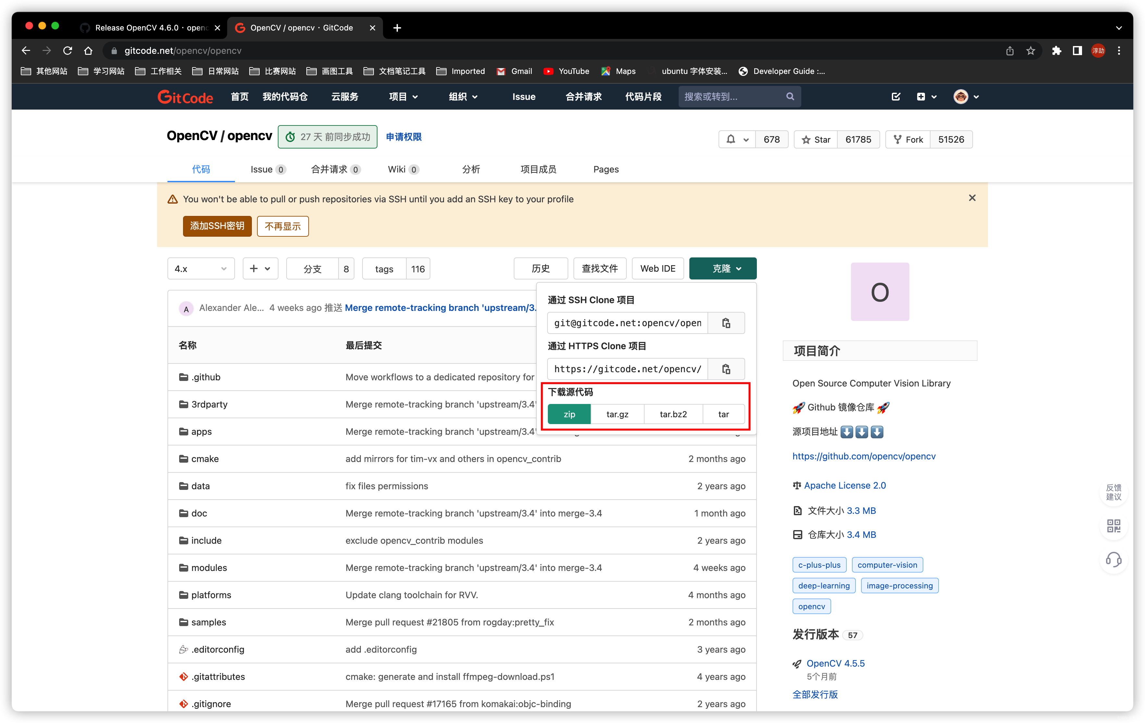
Task: Open the 项目成员 tab
Action: tap(538, 170)
